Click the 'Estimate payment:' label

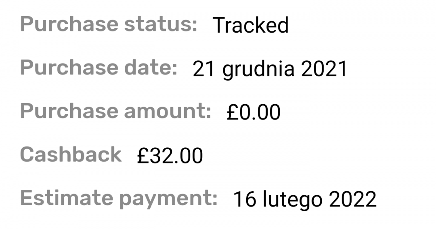118,198
